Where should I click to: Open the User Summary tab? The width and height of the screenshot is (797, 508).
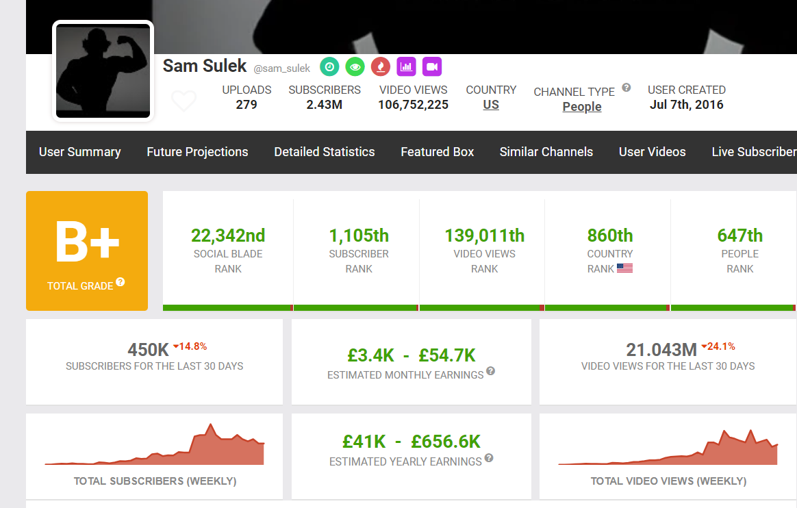tap(80, 152)
